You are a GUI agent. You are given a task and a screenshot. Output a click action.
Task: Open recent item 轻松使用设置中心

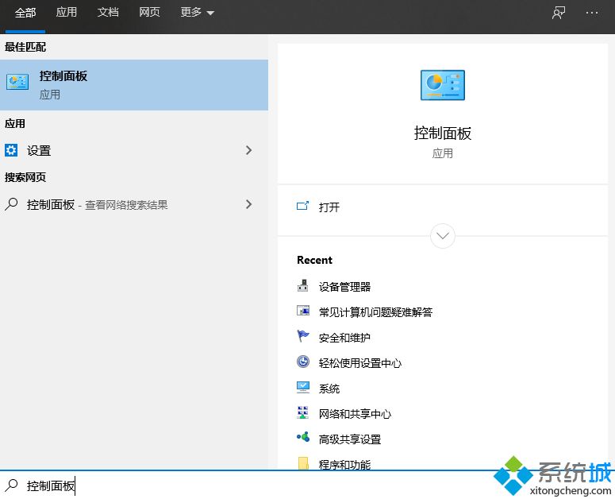[360, 363]
